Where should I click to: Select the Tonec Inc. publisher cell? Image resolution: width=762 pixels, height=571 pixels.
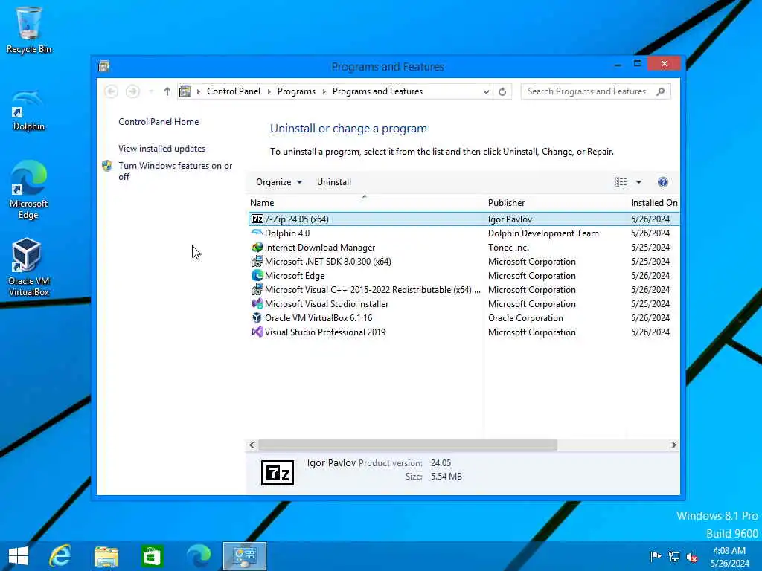(508, 248)
